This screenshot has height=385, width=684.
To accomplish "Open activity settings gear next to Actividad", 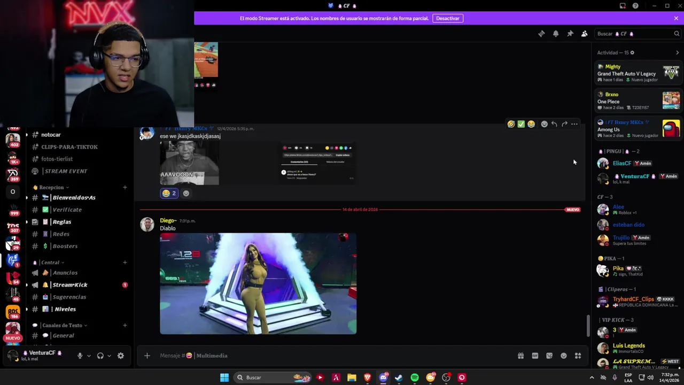I will (632, 52).
